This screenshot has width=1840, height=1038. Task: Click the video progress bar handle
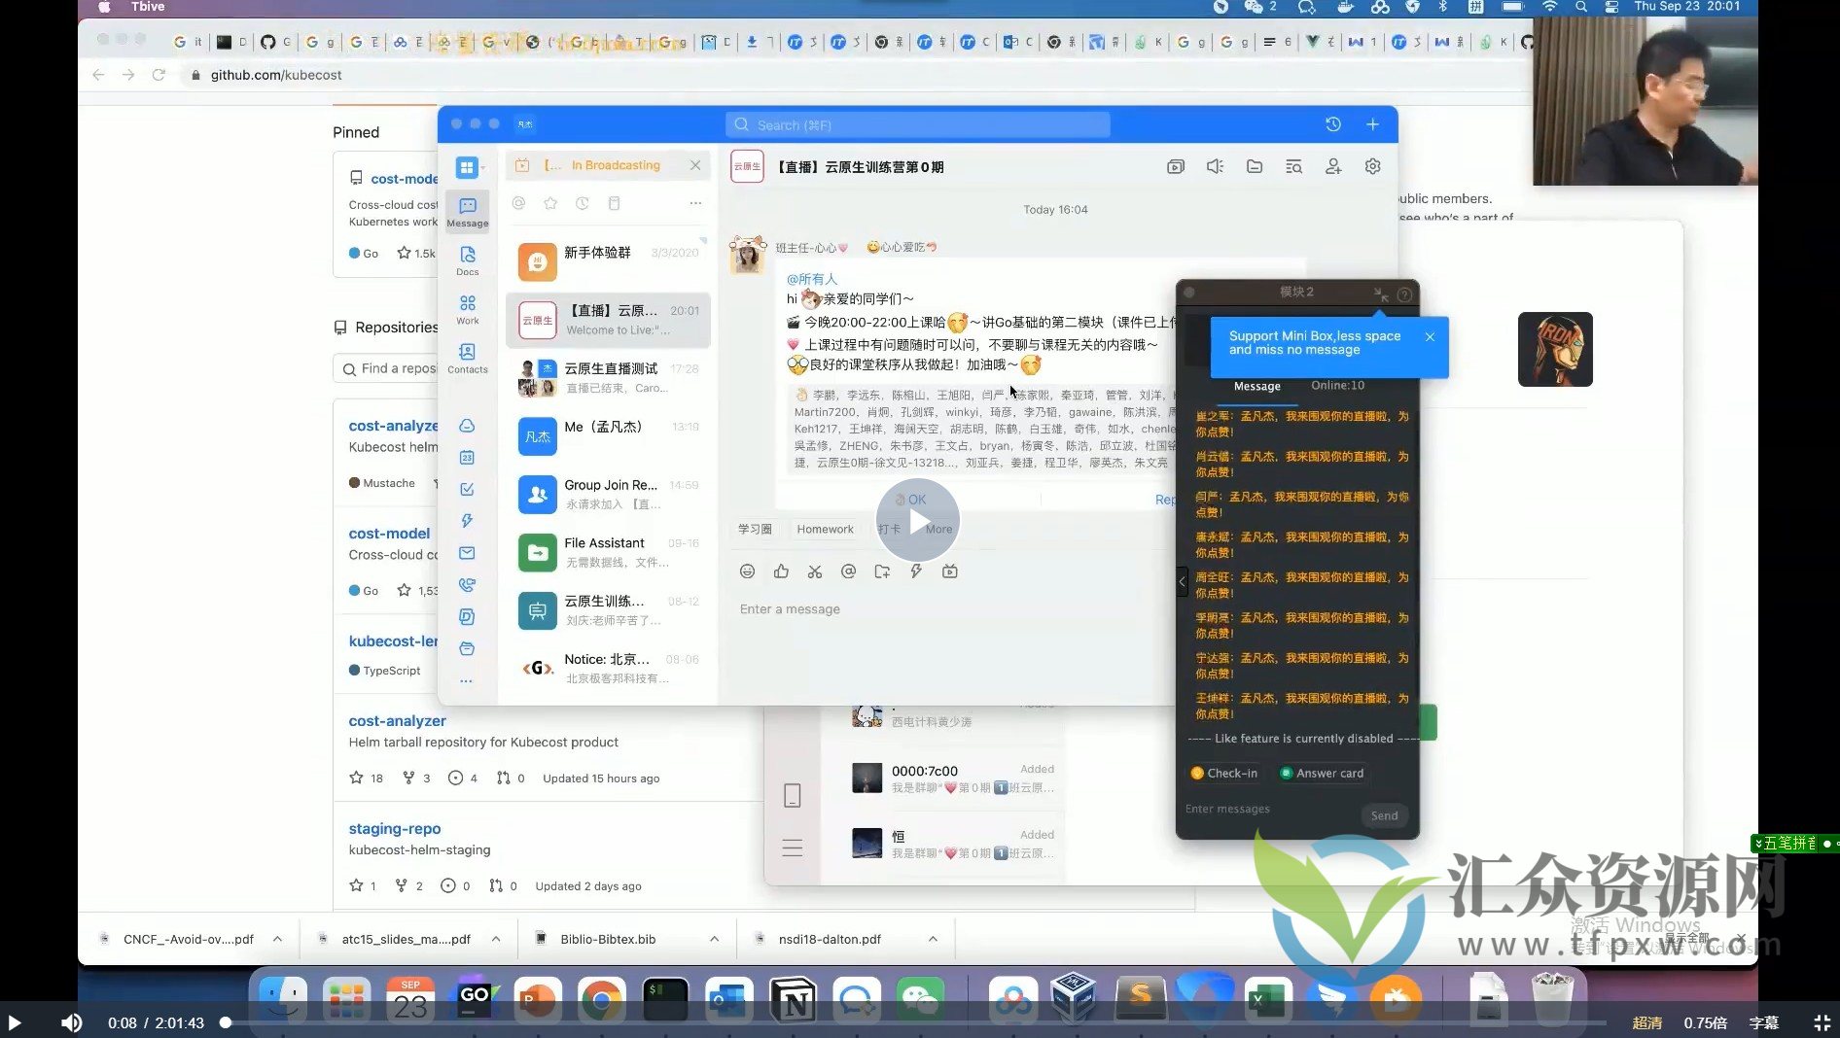point(226,1022)
